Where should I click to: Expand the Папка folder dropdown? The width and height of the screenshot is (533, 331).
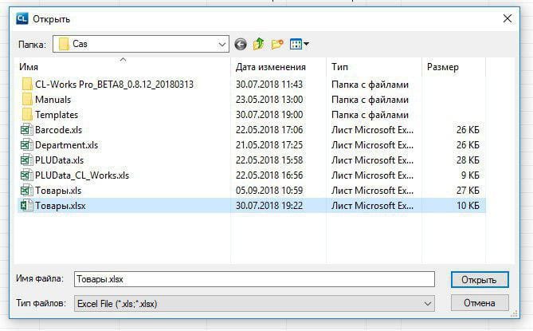point(222,44)
